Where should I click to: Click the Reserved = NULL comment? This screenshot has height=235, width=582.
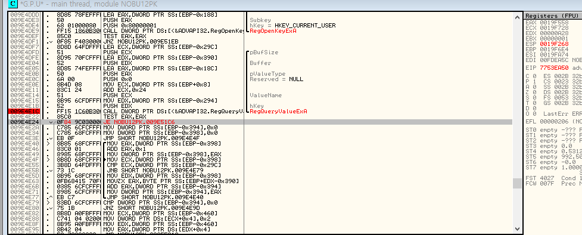tap(276, 79)
